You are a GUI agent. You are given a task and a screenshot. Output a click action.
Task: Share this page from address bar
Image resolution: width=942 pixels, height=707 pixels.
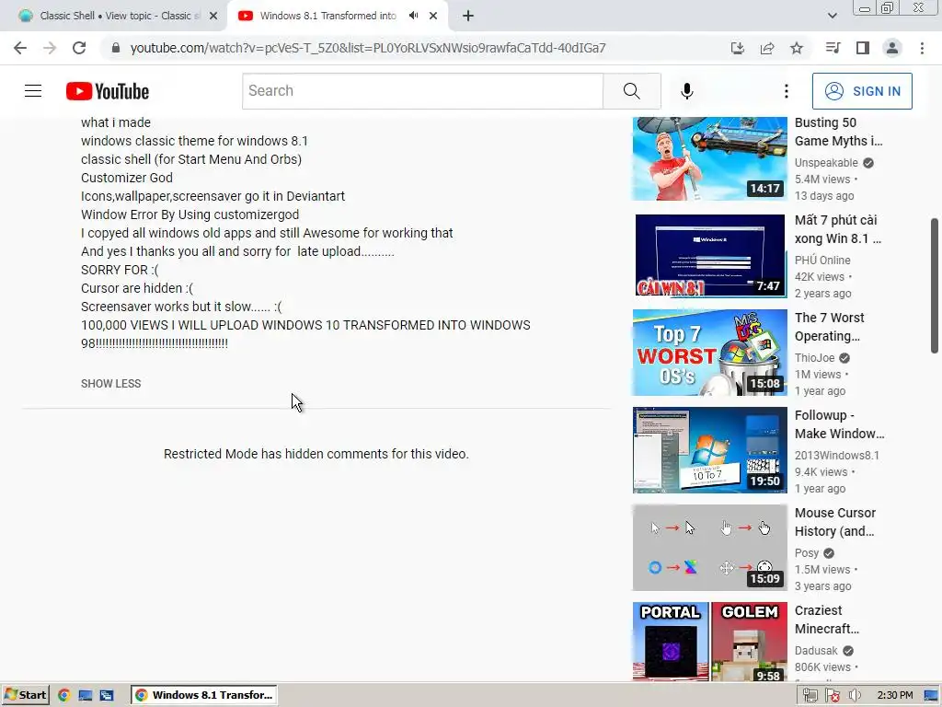[767, 48]
